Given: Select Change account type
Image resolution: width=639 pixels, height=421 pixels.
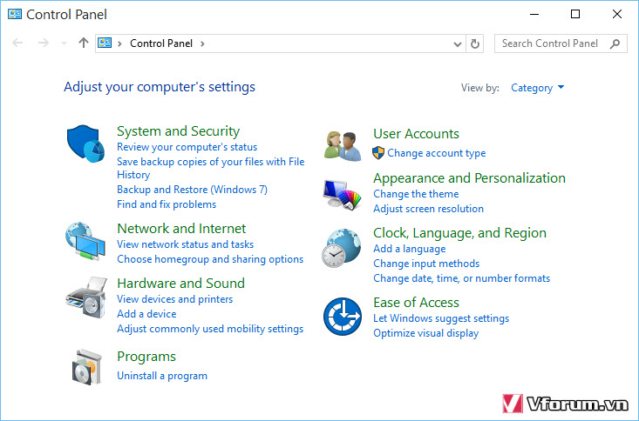Looking at the screenshot, I should click(x=436, y=153).
